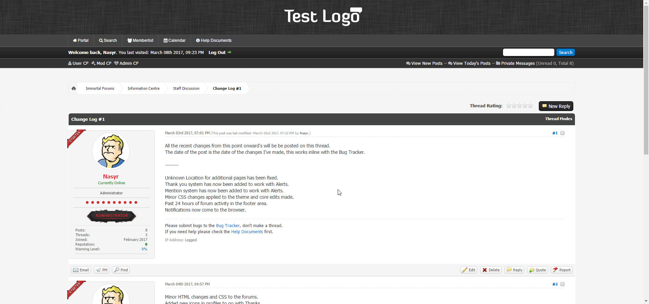Tick the checkbox beside post #2
The height and width of the screenshot is (304, 649).
(562, 284)
